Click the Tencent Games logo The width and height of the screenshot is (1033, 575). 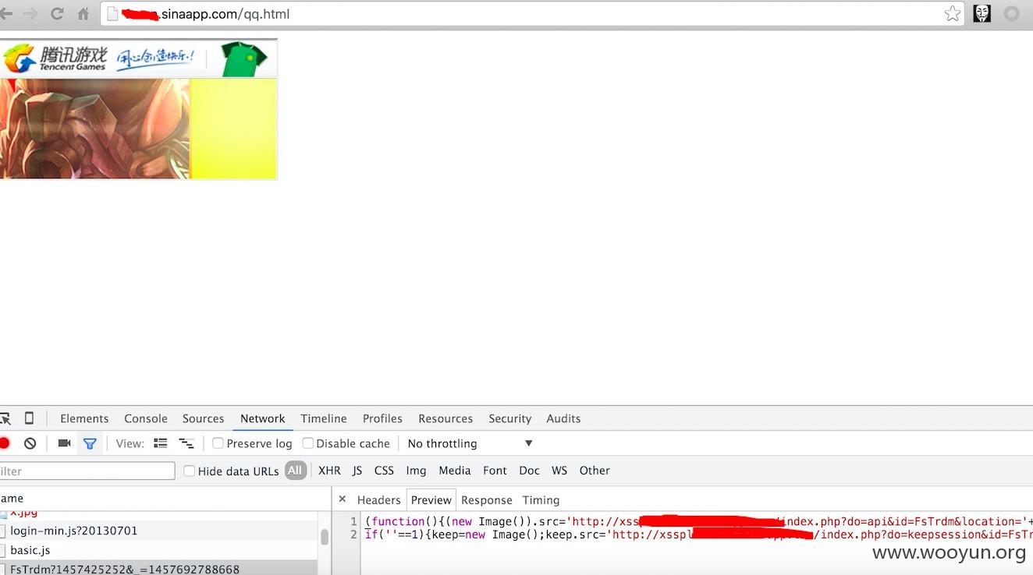tap(55, 58)
